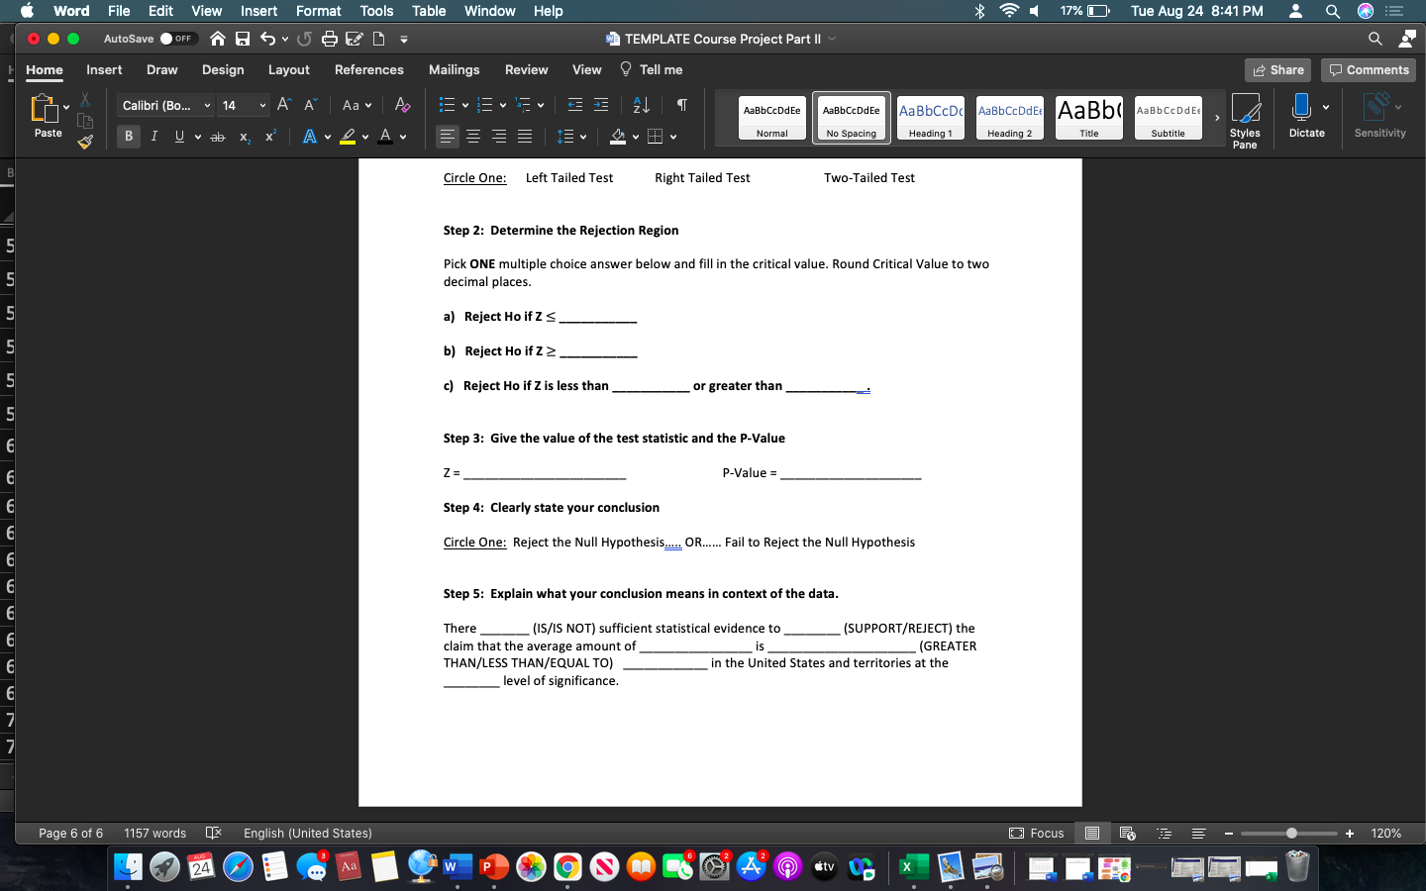Apply red font color
The height and width of the screenshot is (891, 1426).
[385, 137]
